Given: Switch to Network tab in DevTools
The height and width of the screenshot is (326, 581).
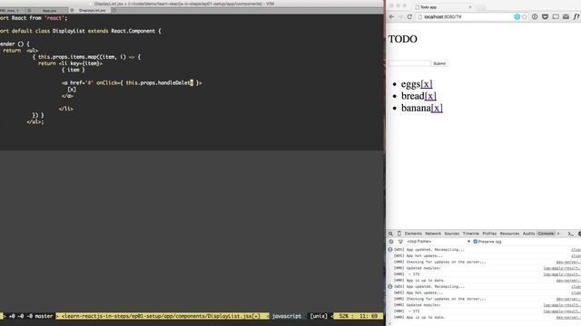Looking at the screenshot, I should click(433, 234).
